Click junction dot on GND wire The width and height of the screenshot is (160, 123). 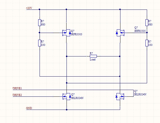point(67,110)
